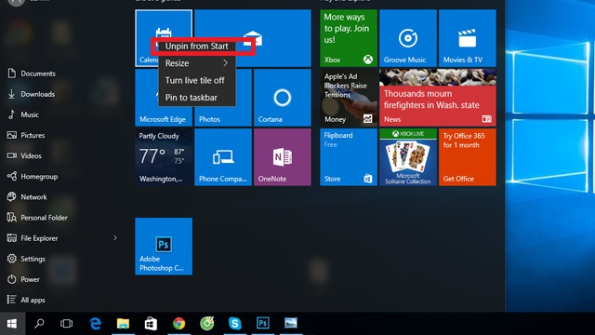Expand File Explorer jump list chevron
This screenshot has height=335, width=595.
click(115, 238)
